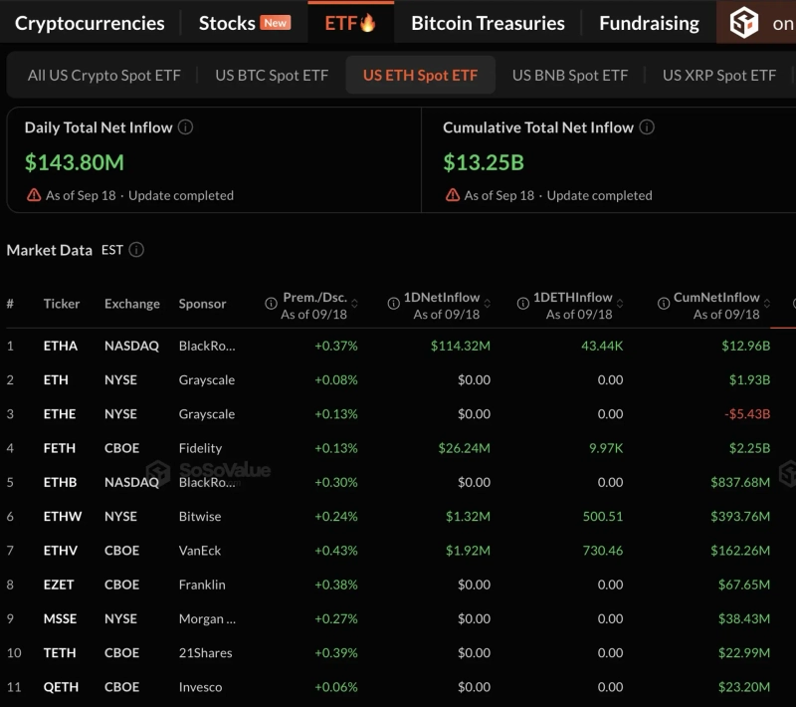Click the Invesco sponsor cell
The width and height of the screenshot is (796, 707).
point(200,687)
